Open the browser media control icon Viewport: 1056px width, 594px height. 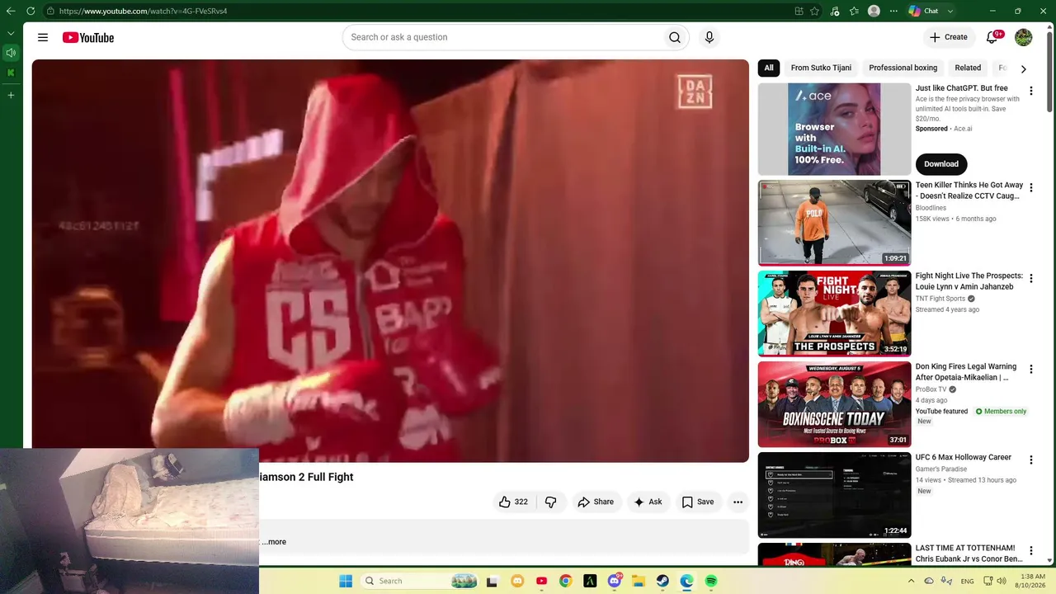click(x=835, y=11)
